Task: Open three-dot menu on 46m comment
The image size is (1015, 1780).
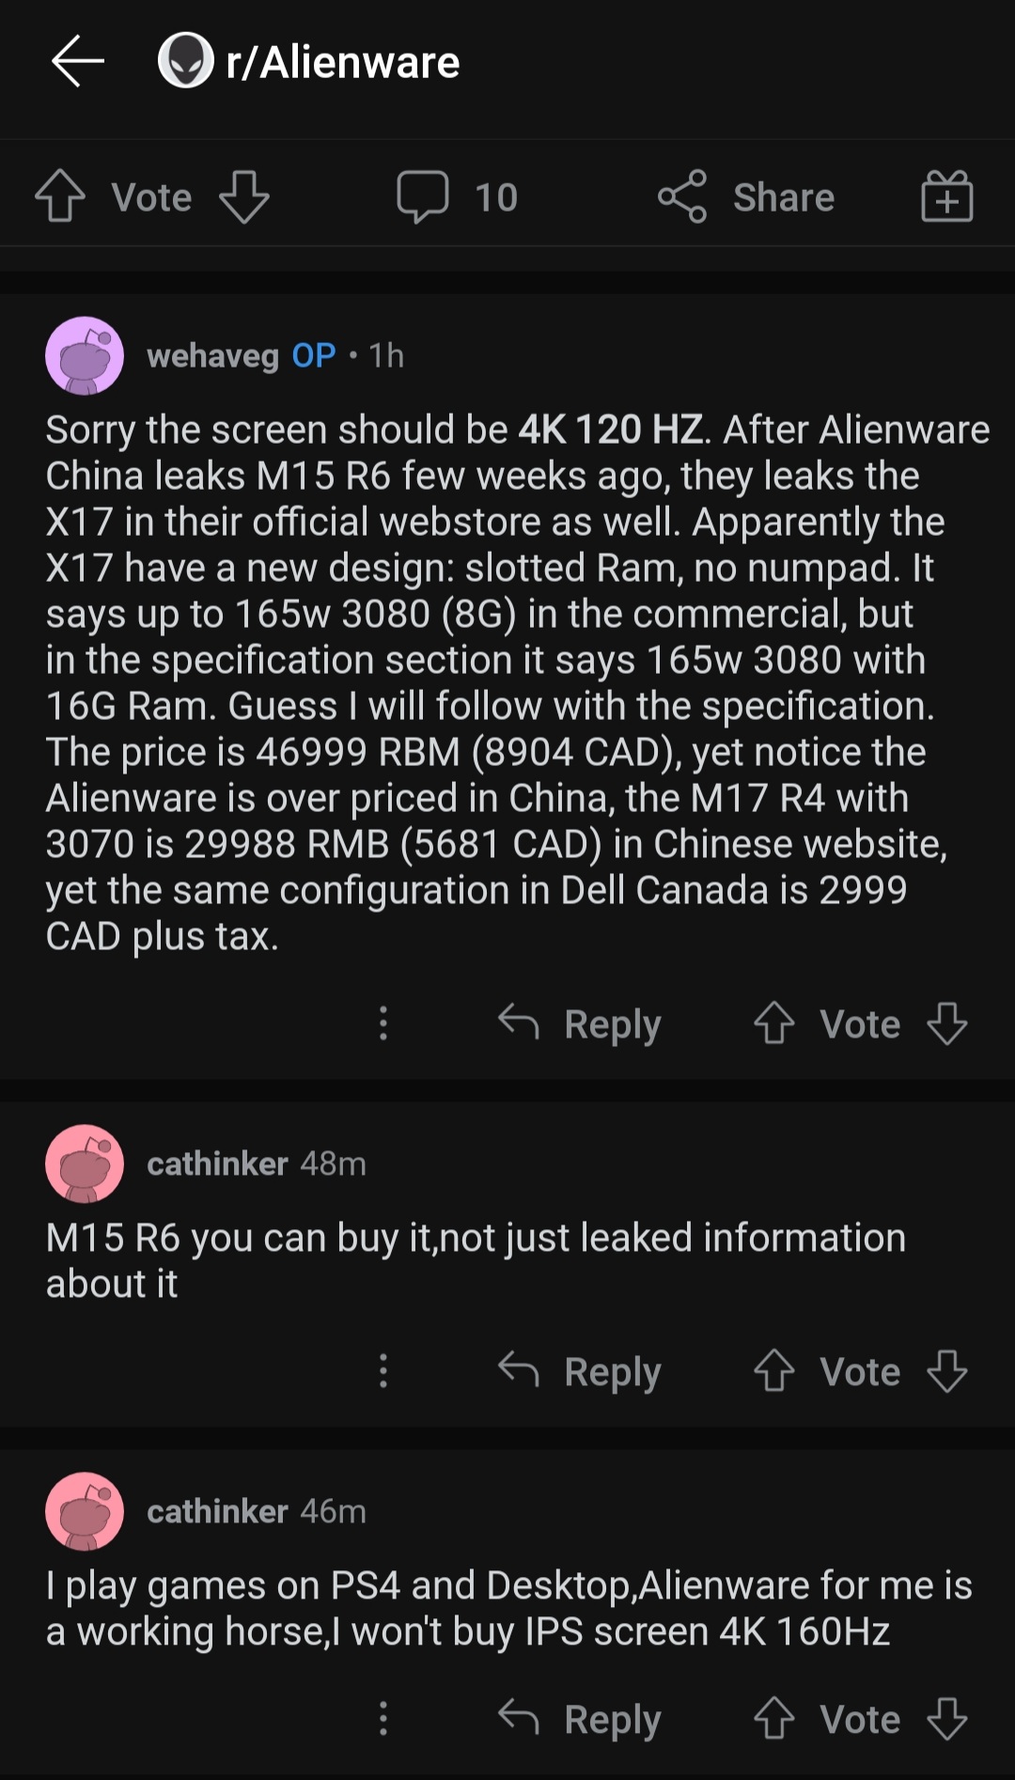Action: [x=383, y=1719]
